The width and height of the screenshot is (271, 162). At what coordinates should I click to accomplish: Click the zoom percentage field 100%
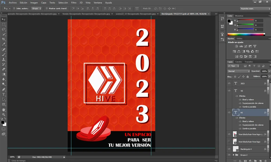pos(12,157)
